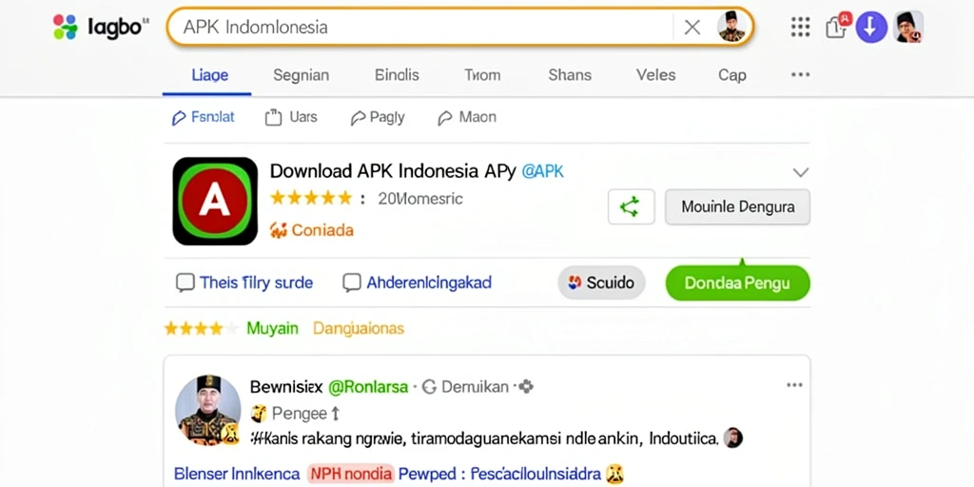Switch to the Shans tab
Image resolution: width=974 pixels, height=487 pixels.
tap(570, 75)
